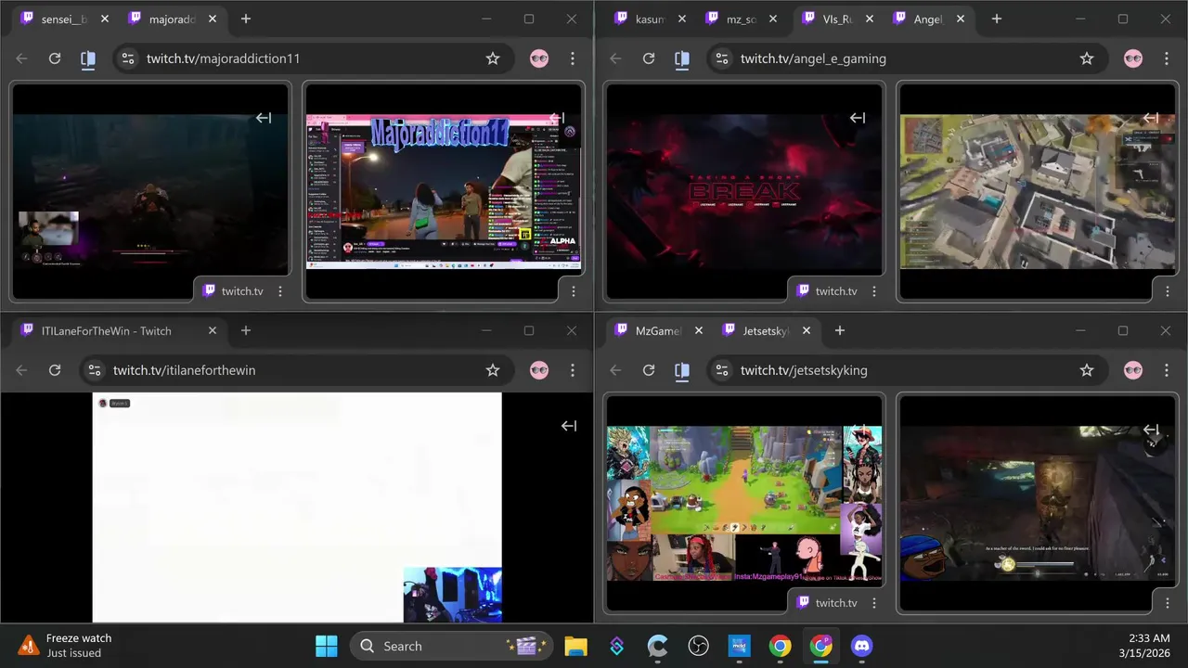This screenshot has width=1188, height=668.
Task: Reload the twitch.tv/itilaneforthewin page
Action: click(x=55, y=370)
